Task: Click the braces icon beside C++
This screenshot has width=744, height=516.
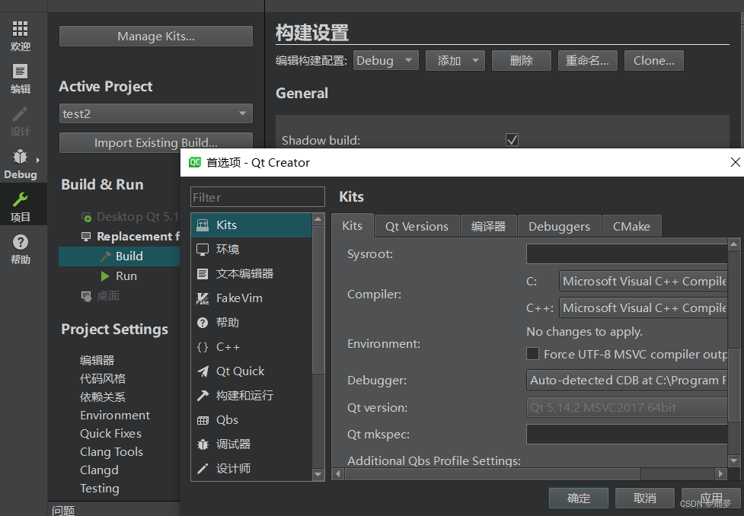Action: coord(203,347)
